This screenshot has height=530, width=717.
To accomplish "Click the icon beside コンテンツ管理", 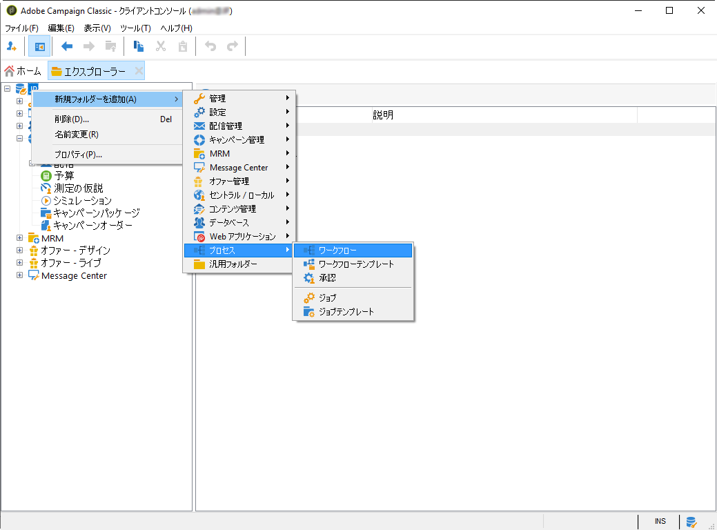I will coord(199,209).
